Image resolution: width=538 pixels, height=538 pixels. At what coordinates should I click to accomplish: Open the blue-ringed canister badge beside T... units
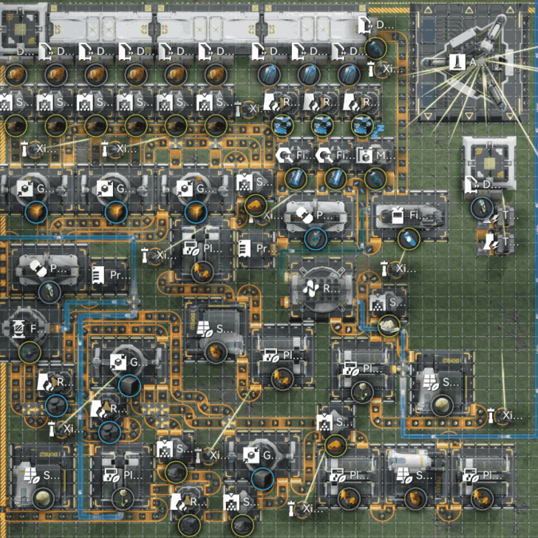[482, 208]
